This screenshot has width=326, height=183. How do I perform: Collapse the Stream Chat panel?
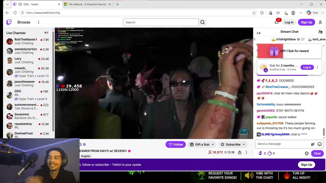(x=259, y=33)
